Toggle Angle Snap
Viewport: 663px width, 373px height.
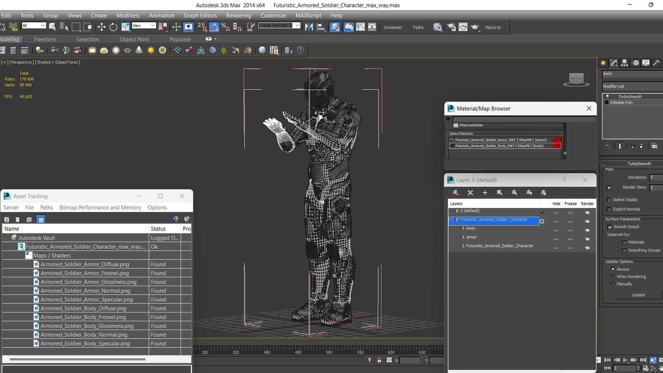[214, 27]
